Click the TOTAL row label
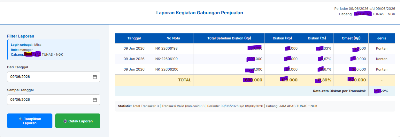Screen dimensions: 400x137 pos(184,80)
